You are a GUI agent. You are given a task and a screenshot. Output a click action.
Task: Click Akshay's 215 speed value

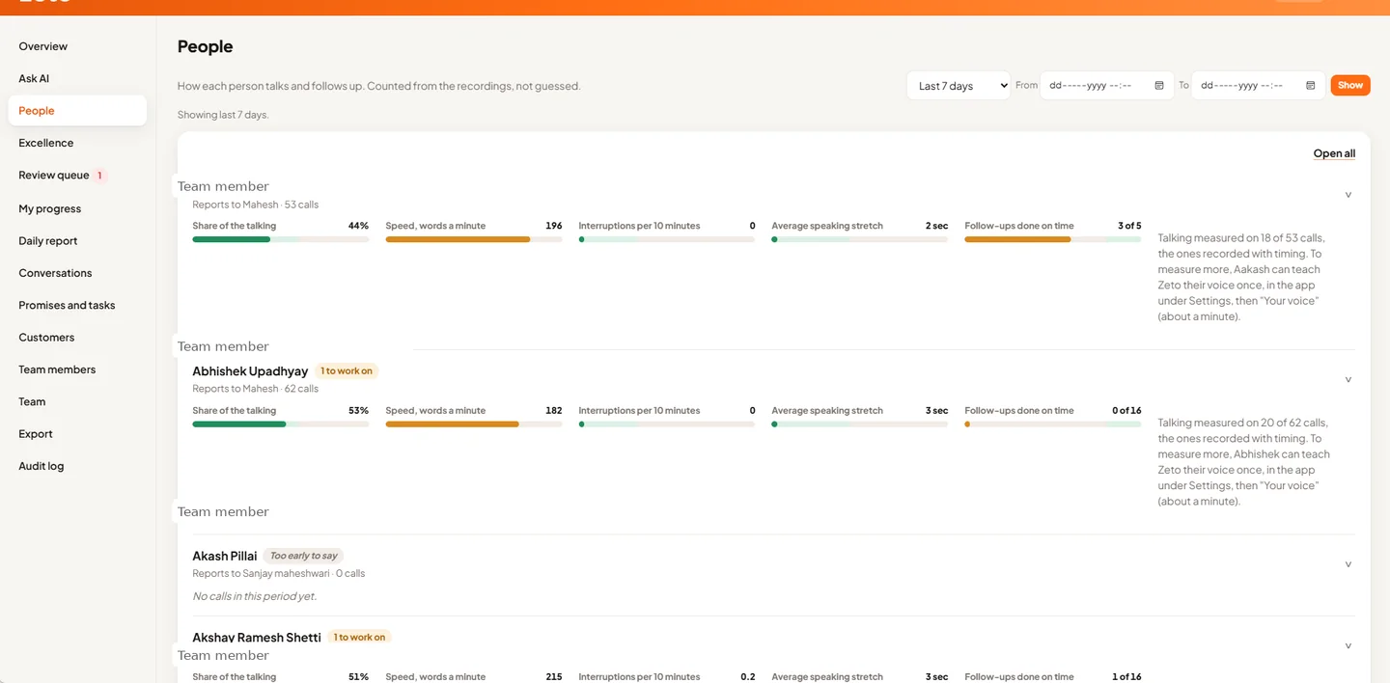point(554,677)
